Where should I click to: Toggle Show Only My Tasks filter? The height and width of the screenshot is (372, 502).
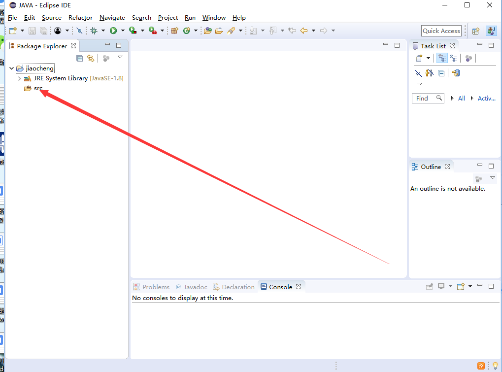[x=429, y=73]
